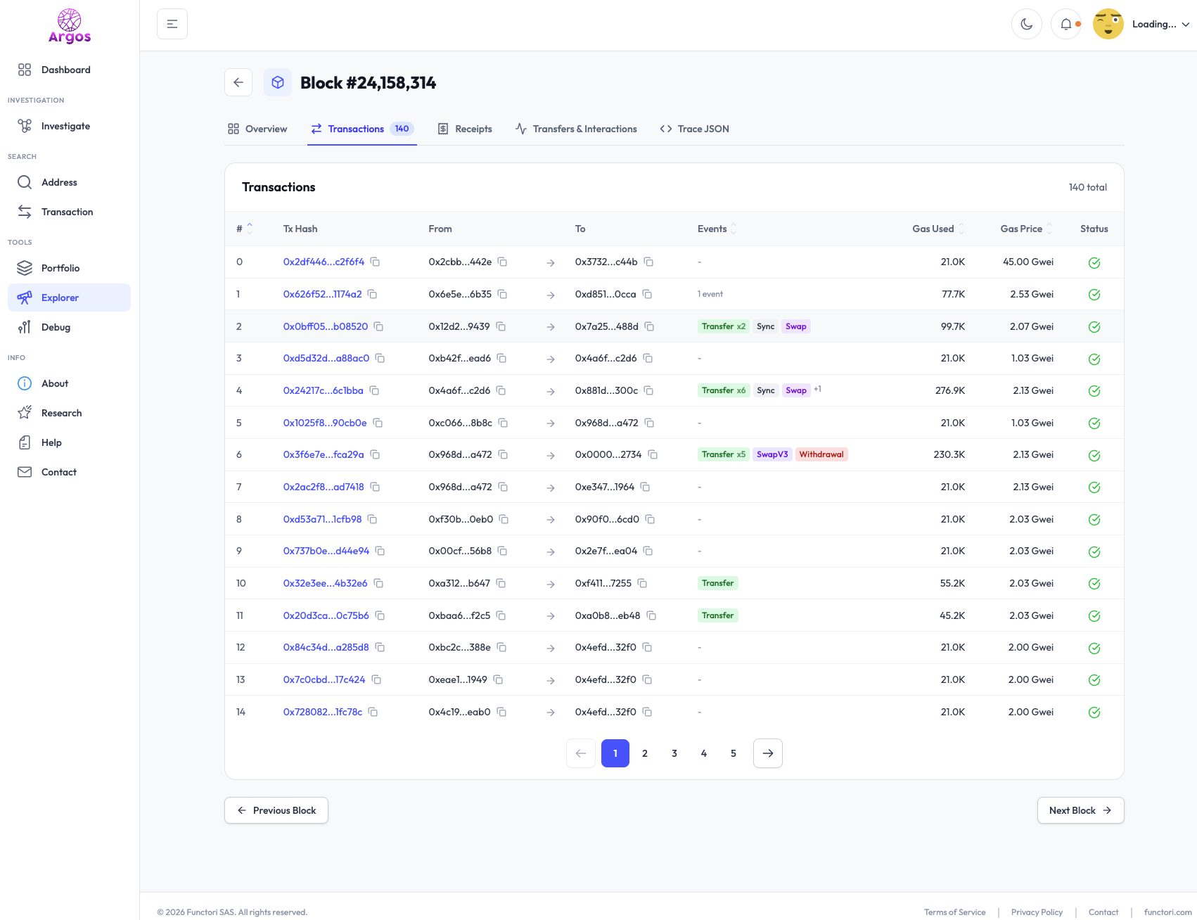Switch to the Overview tab
The width and height of the screenshot is (1197, 920).
coord(257,129)
